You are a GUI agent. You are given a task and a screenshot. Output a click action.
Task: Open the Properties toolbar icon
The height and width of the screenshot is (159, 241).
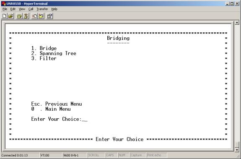tap(49, 16)
